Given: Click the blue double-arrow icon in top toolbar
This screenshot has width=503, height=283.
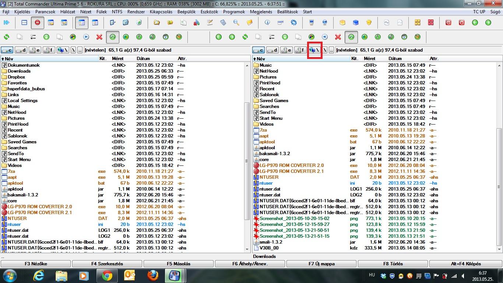Looking at the screenshot, I should (x=6, y=23).
